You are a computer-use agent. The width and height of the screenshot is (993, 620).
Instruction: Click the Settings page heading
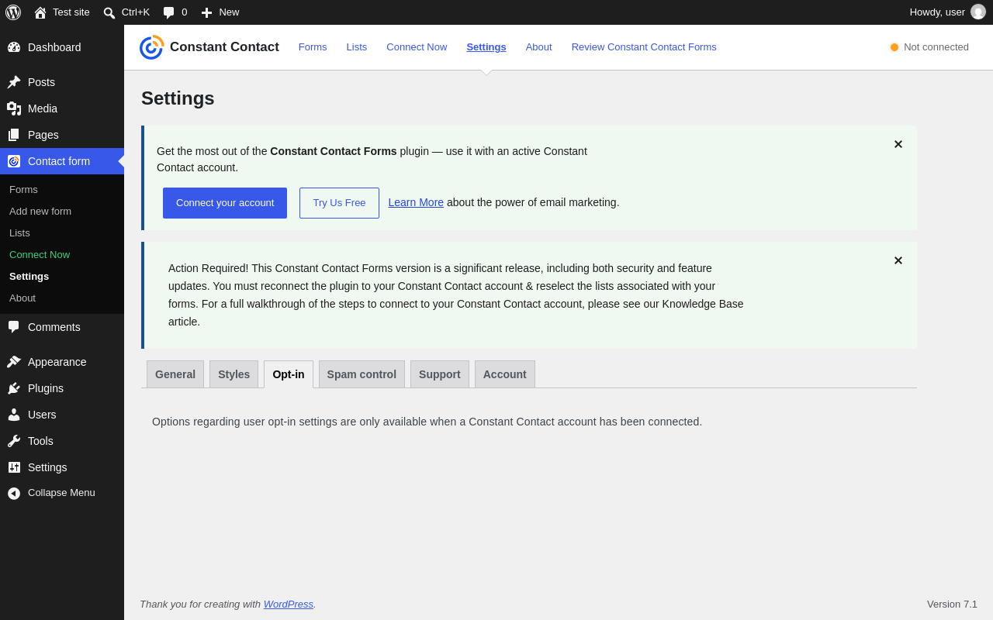click(x=178, y=98)
